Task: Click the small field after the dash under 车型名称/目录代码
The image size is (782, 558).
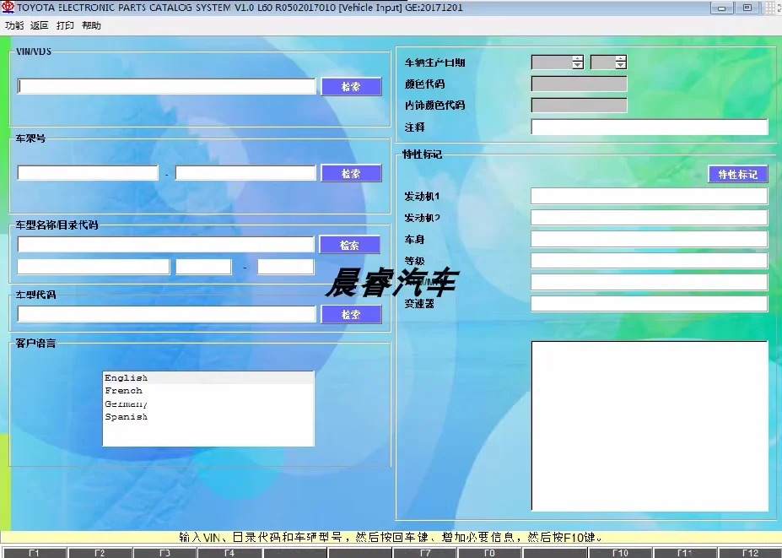Action: click(x=285, y=267)
